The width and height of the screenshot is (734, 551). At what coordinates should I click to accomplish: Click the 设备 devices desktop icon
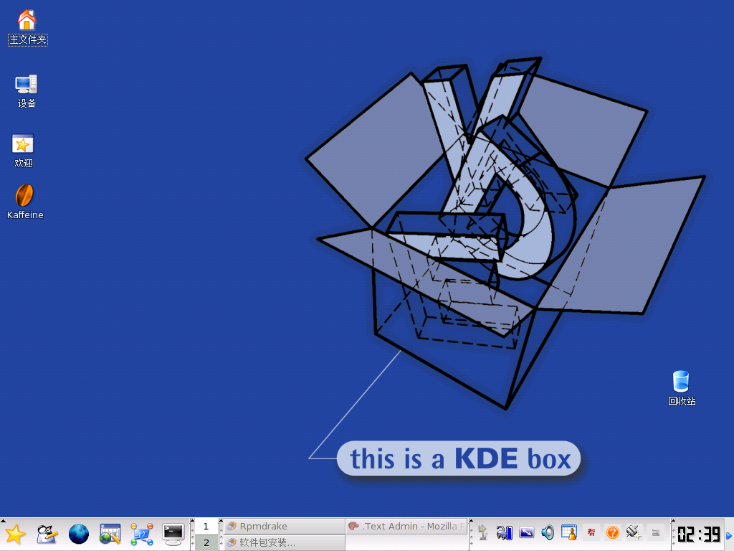pos(27,85)
